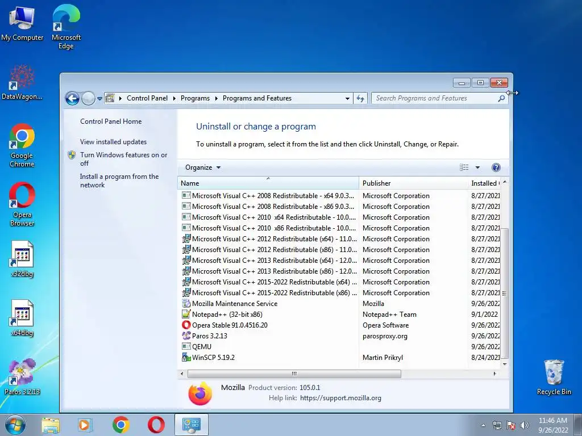Select Visual C++ 2013 Redistributable (x86) row
The width and height of the screenshot is (582, 436).
[339, 271]
